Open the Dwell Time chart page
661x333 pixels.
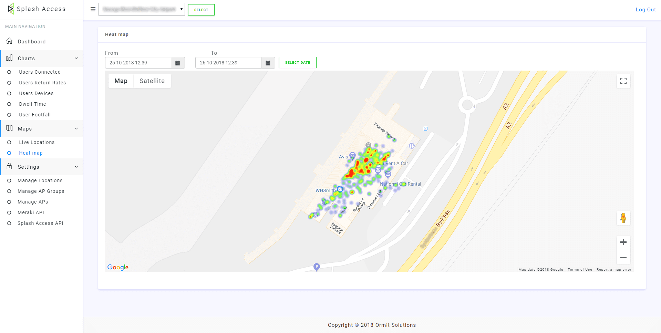click(x=32, y=104)
